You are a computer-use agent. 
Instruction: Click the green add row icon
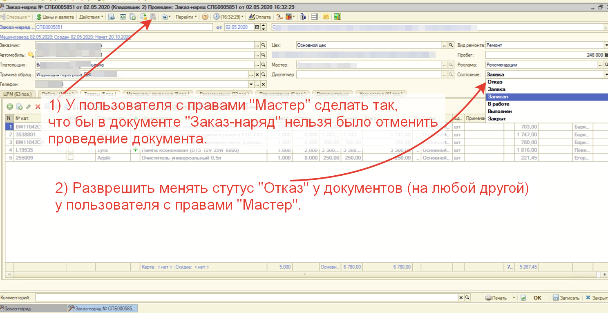pyautogui.click(x=10, y=107)
